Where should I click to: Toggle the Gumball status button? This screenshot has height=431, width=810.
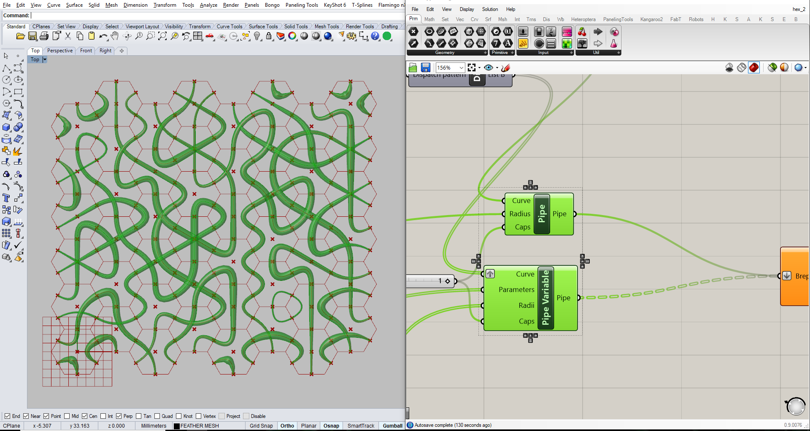pyautogui.click(x=392, y=426)
